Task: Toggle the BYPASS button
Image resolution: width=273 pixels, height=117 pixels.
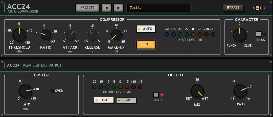Action: 233,8
